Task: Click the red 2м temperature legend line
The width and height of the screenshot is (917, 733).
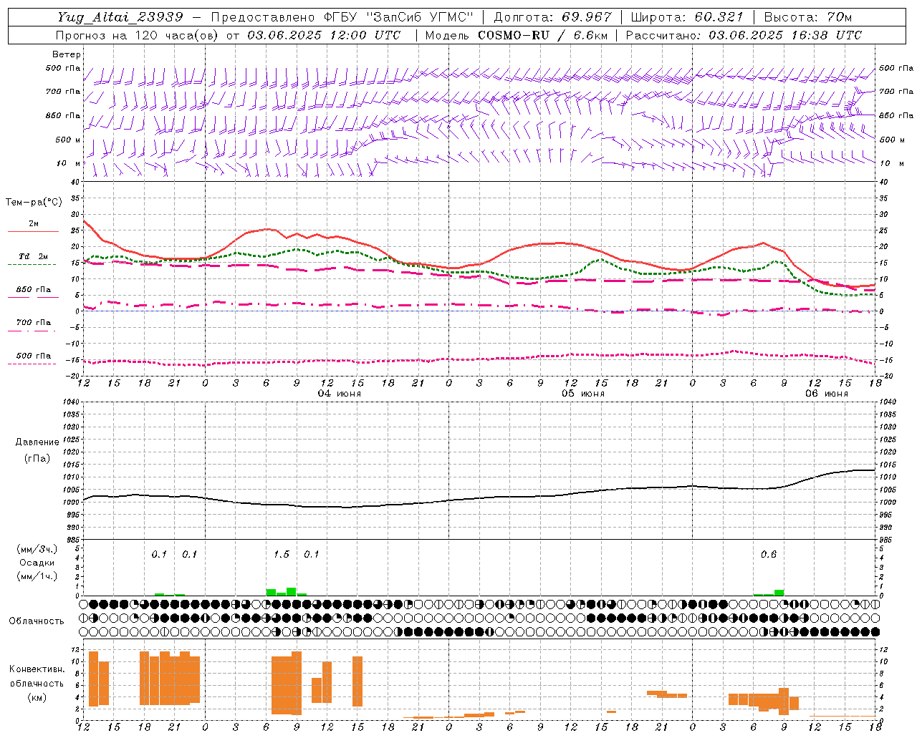Action: 33,231
